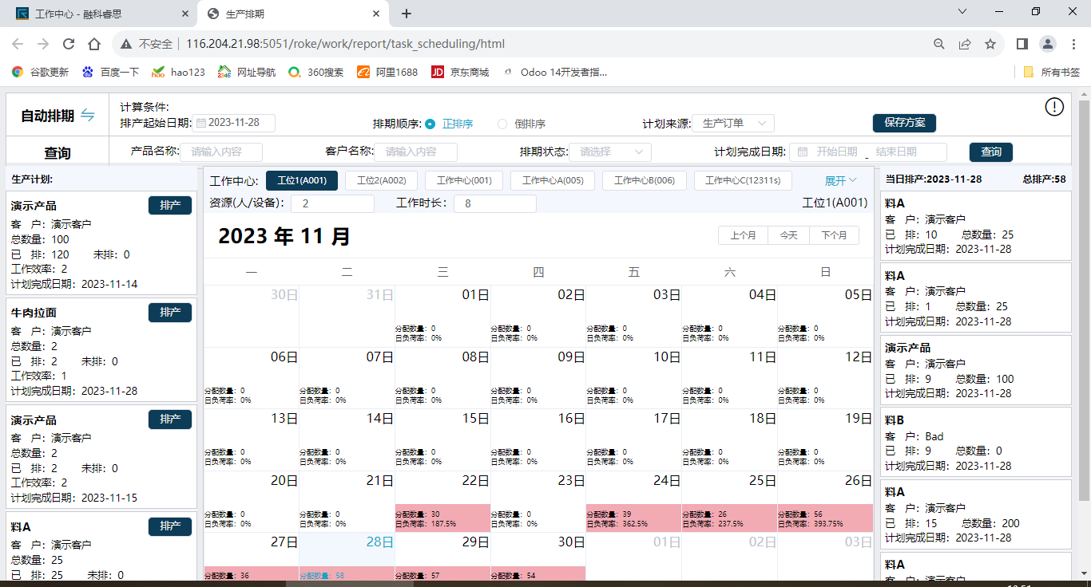Click the 保存方案 button

point(904,123)
